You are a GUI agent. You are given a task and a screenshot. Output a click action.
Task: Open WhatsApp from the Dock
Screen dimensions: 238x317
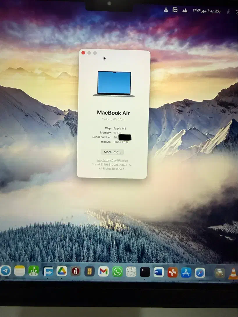[x=117, y=272]
